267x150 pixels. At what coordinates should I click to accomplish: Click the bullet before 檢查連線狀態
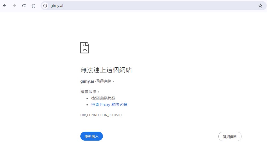click(x=87, y=98)
